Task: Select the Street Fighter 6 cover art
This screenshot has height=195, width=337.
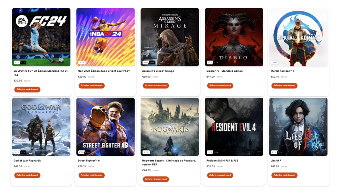Action: [x=106, y=127]
